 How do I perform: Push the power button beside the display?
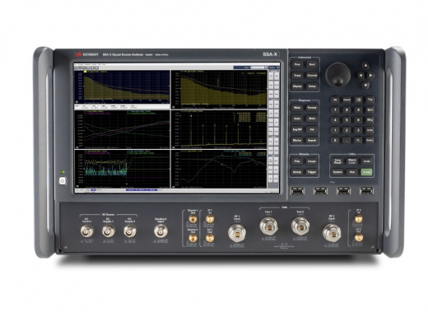[63, 181]
